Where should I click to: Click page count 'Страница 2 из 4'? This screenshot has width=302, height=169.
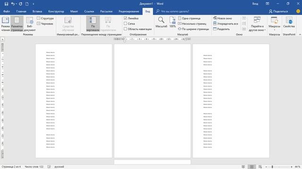(11, 167)
